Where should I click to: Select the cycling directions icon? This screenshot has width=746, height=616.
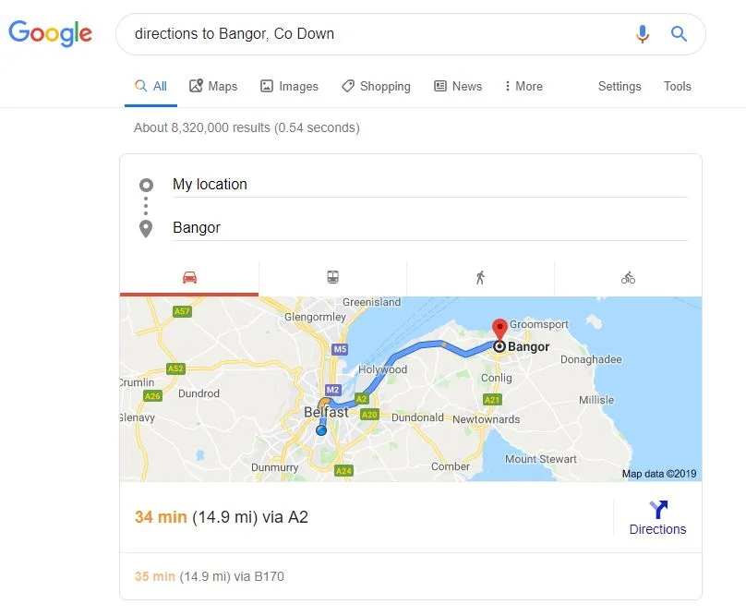coord(628,276)
